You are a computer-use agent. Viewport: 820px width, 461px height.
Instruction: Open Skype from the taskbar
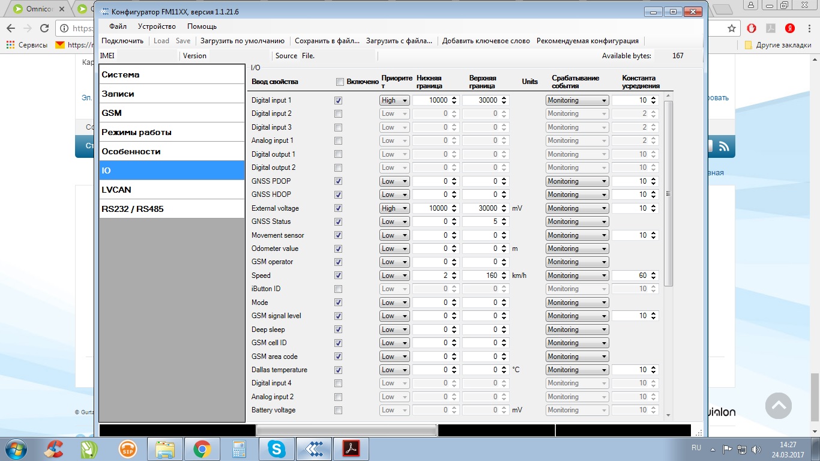[277, 448]
